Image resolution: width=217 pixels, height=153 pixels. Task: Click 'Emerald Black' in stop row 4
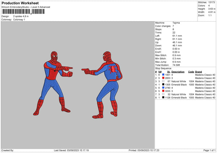point(179,85)
